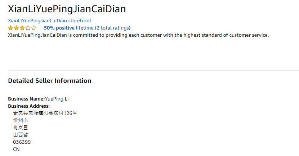Click the Business Name label
Screen dimensions: 299x156
pyautogui.click(x=26, y=99)
